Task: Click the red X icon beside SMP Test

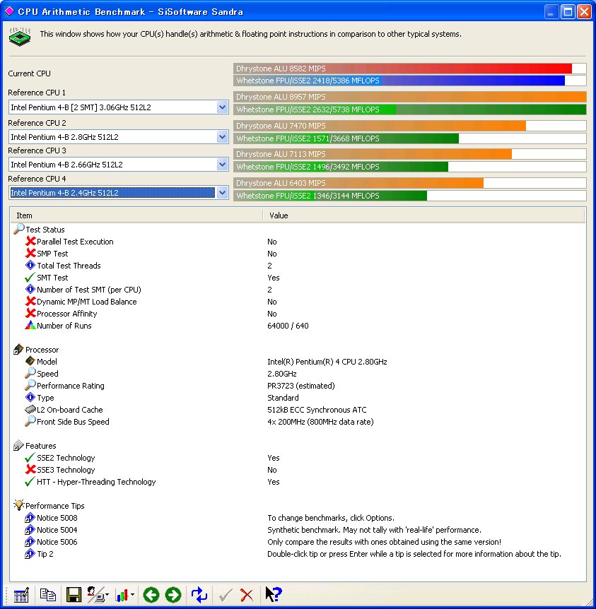Action: pyautogui.click(x=30, y=253)
